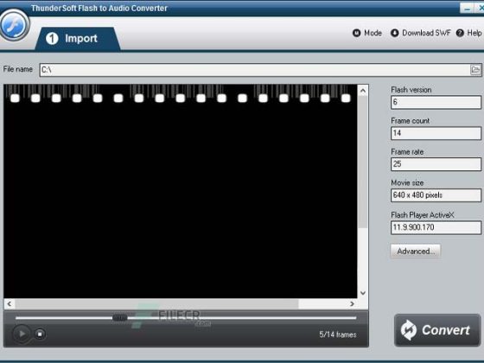Viewport: 484px width, 363px height.
Task: Click the Frame rate field
Action: pos(436,164)
